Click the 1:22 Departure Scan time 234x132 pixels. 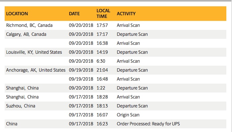click(101, 88)
